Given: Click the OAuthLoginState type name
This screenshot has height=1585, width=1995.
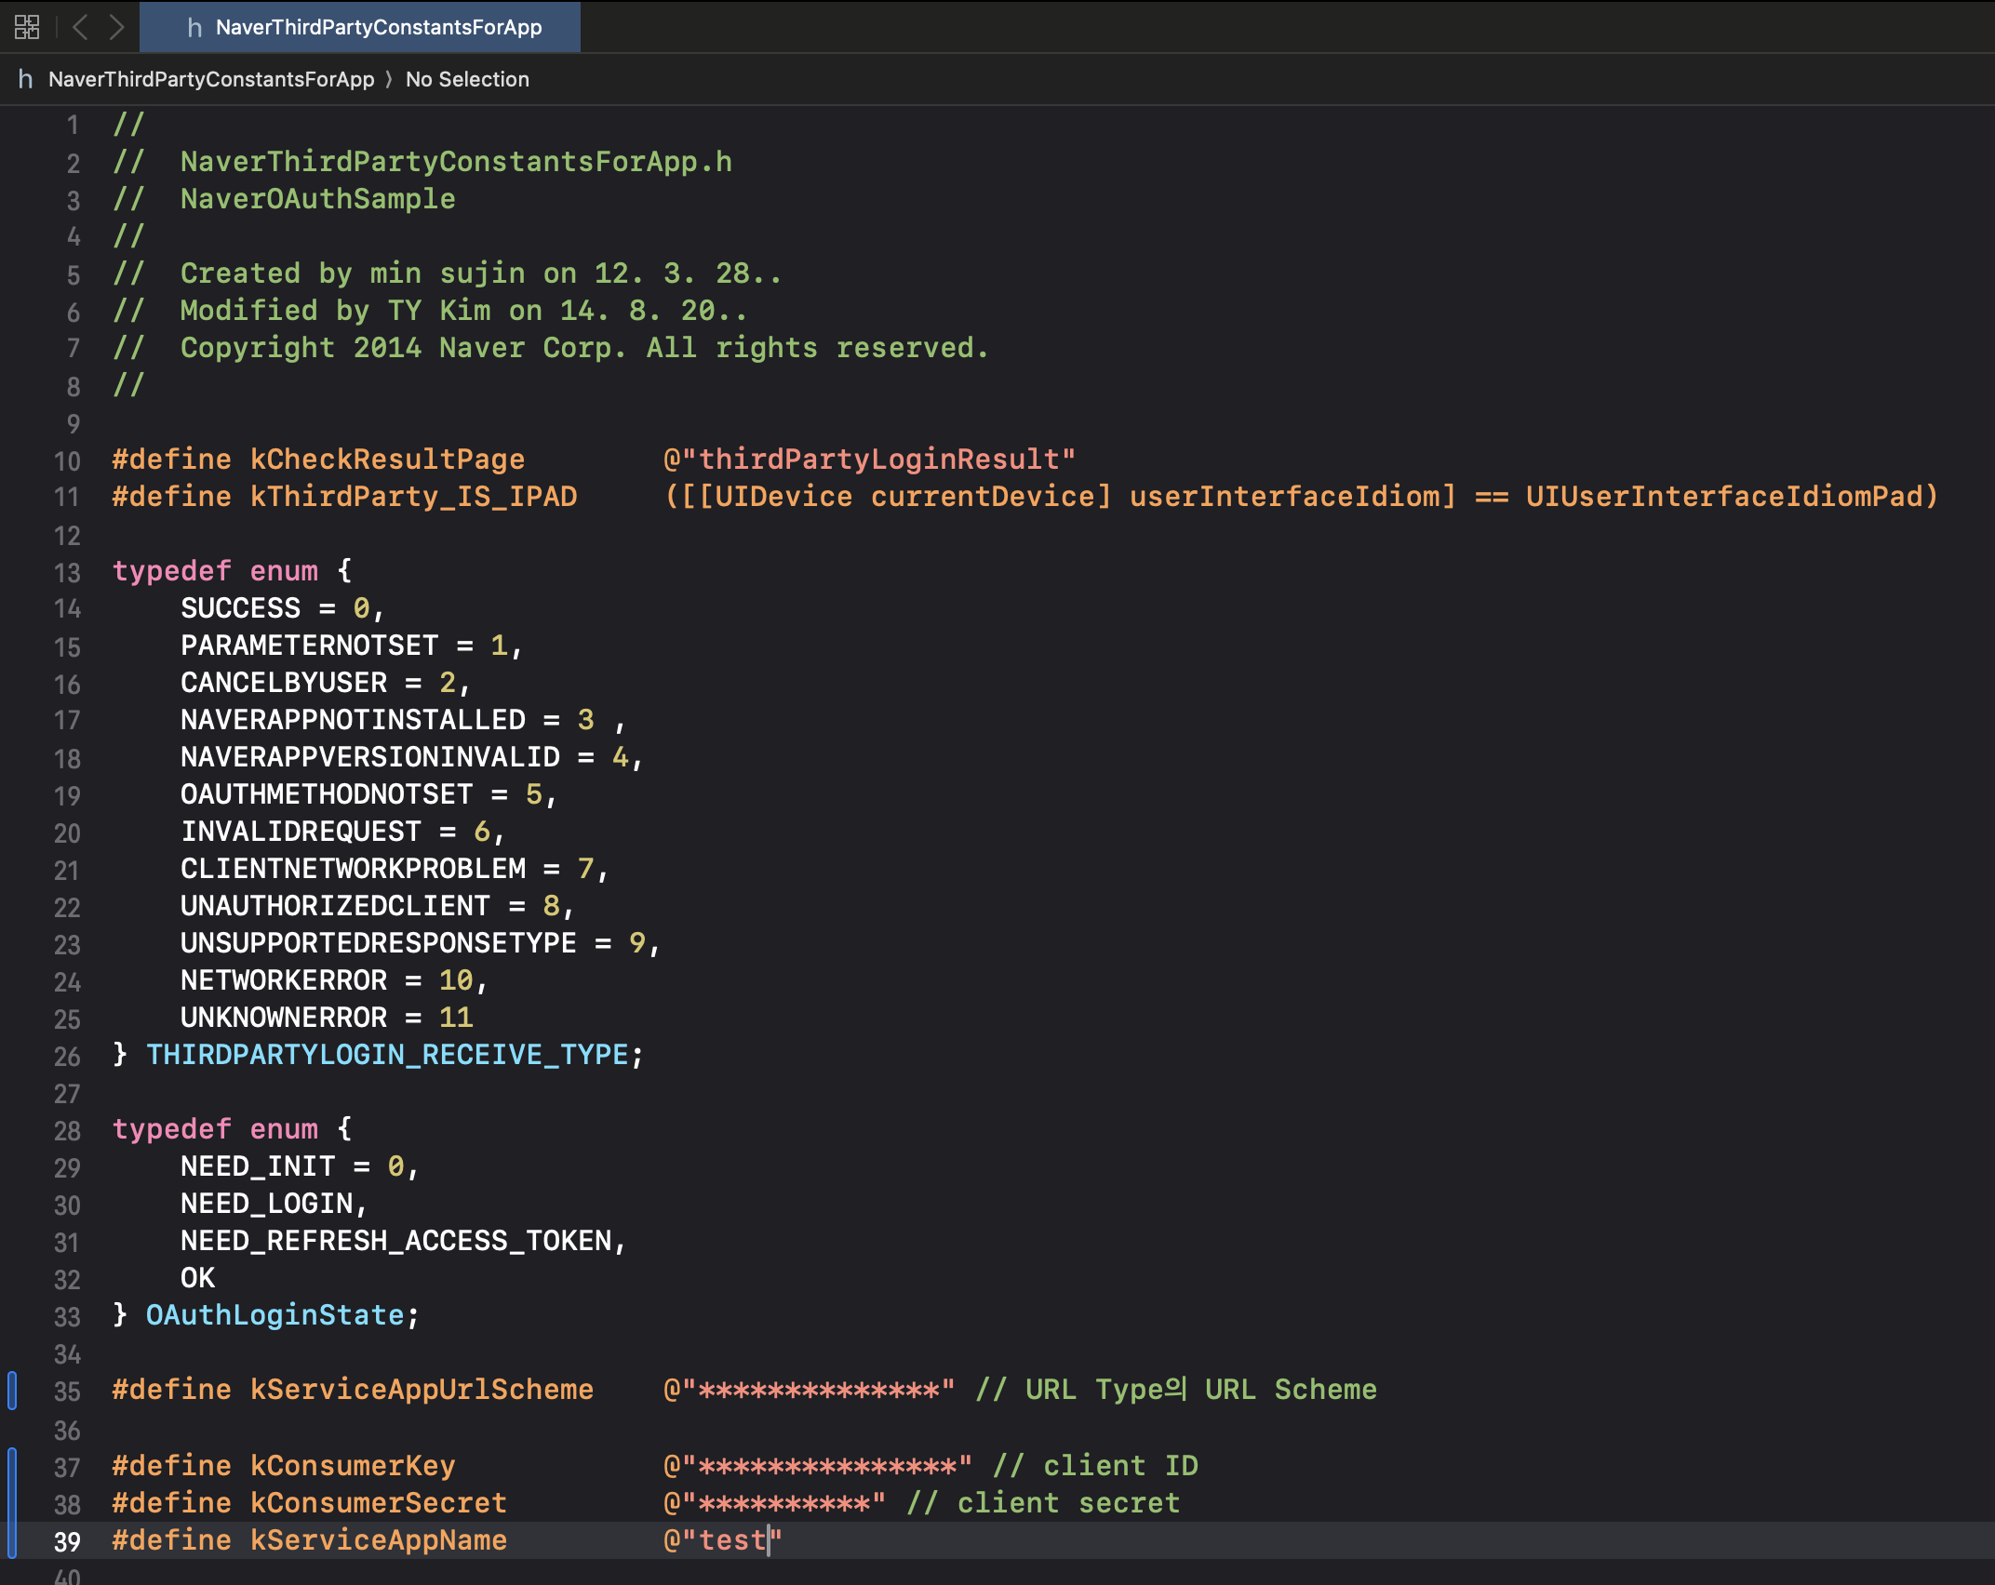Looking at the screenshot, I should 275,1315.
